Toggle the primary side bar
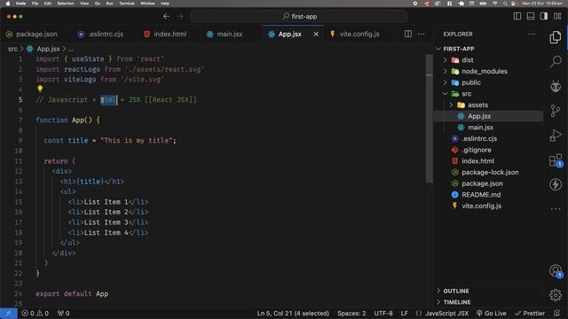 click(517, 16)
